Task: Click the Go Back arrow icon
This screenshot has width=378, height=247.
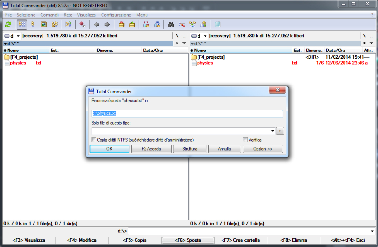Action: [97, 25]
